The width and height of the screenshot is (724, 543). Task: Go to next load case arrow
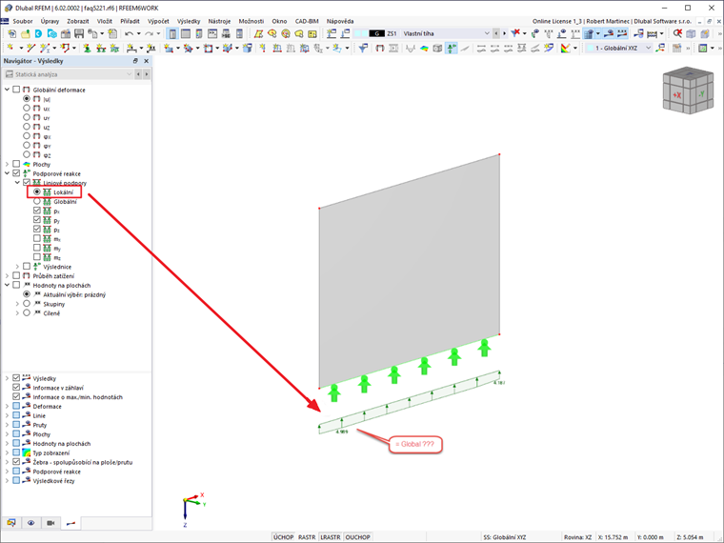click(x=504, y=33)
